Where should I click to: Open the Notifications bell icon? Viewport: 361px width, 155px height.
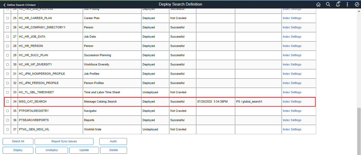pos(338,5)
